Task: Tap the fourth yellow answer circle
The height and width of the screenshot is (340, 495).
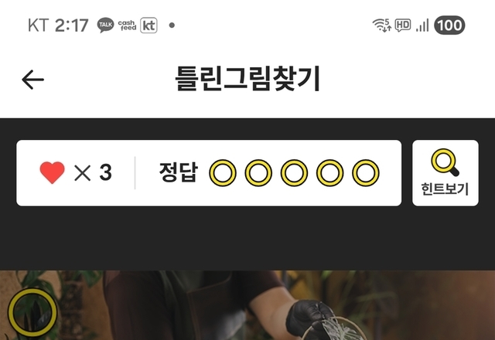Action: point(330,173)
